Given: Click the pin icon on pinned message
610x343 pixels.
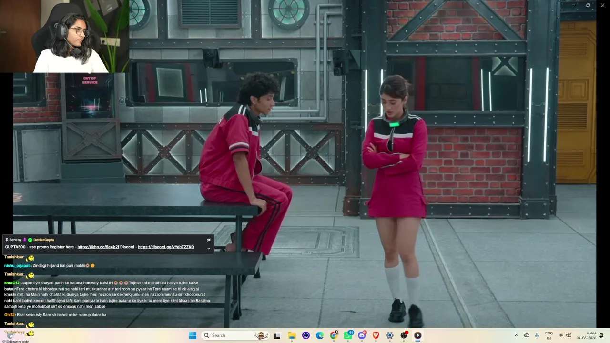Looking at the screenshot, I should click(7, 240).
